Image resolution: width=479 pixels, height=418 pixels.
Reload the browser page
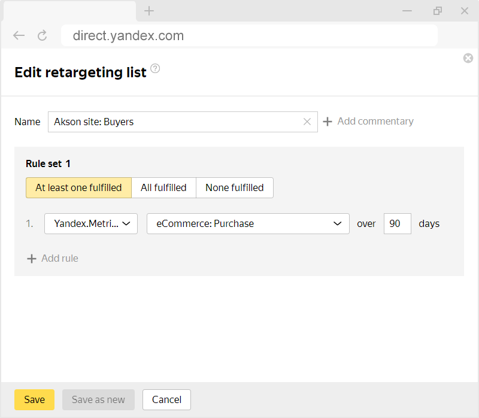click(42, 35)
